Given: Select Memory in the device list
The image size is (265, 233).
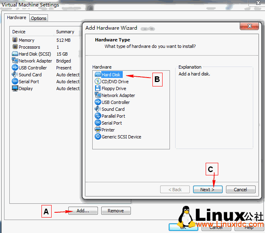Looking at the screenshot, I should (26, 40).
